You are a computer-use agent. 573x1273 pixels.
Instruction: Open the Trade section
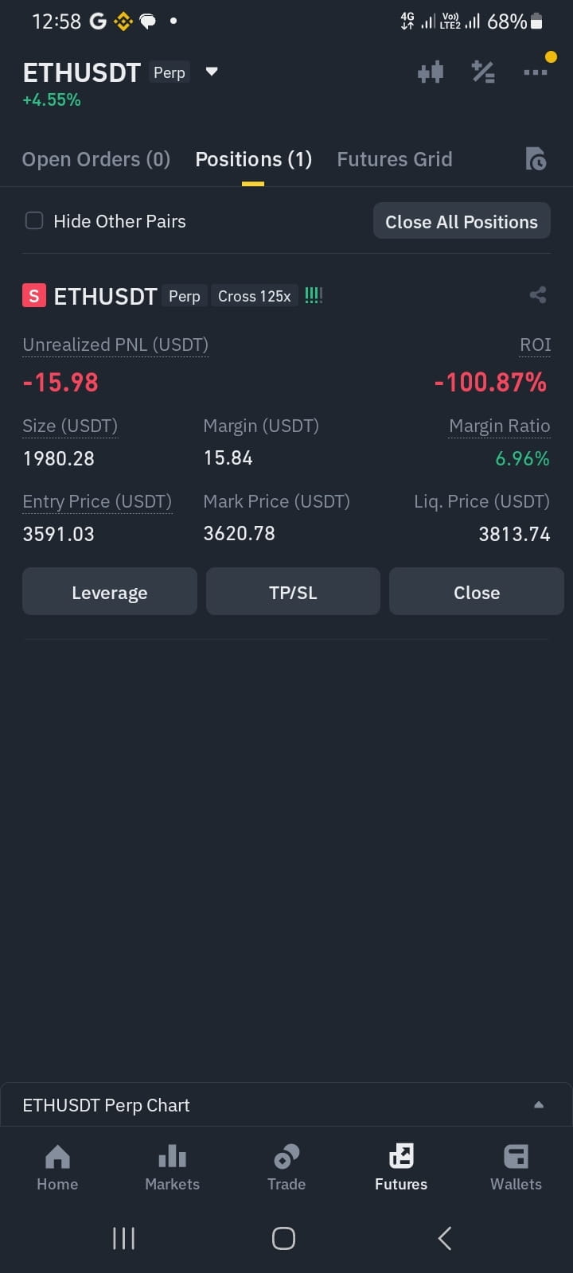coord(286,1168)
